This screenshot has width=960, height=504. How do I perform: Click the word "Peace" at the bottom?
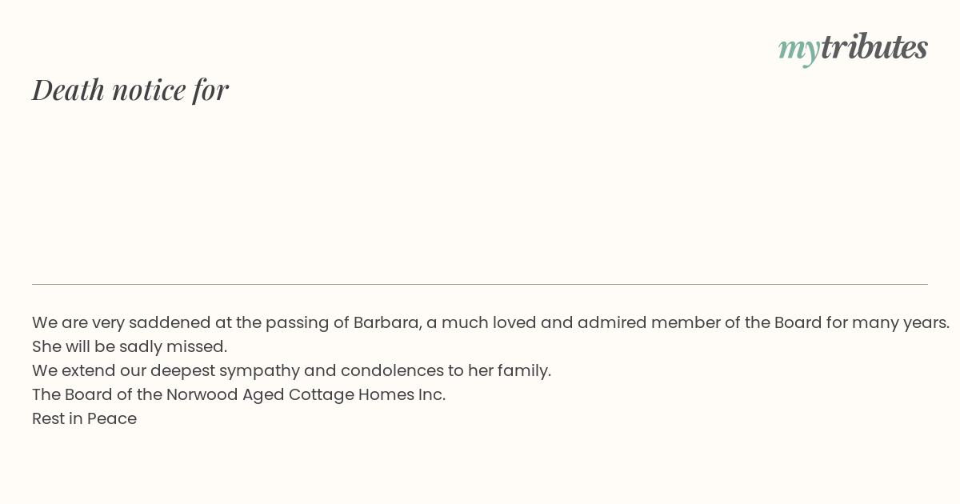click(112, 418)
